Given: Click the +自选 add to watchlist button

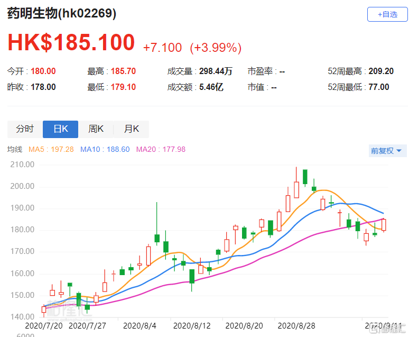Looking at the screenshot, I should pos(387,14).
